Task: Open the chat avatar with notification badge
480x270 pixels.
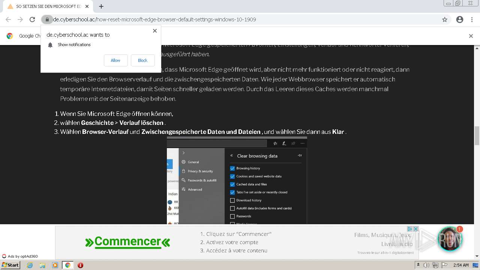Action: (450, 239)
